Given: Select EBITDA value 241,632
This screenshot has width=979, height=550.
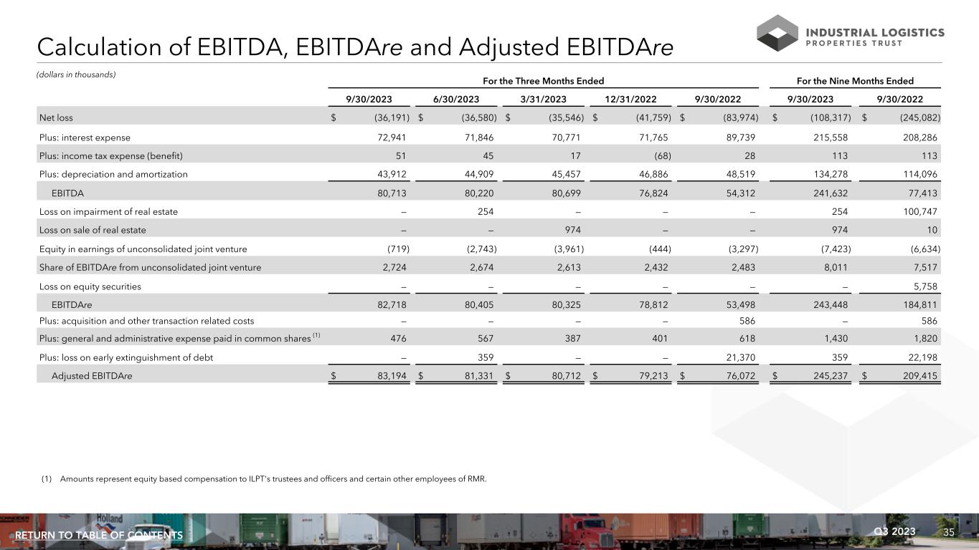Looking at the screenshot, I should [831, 193].
